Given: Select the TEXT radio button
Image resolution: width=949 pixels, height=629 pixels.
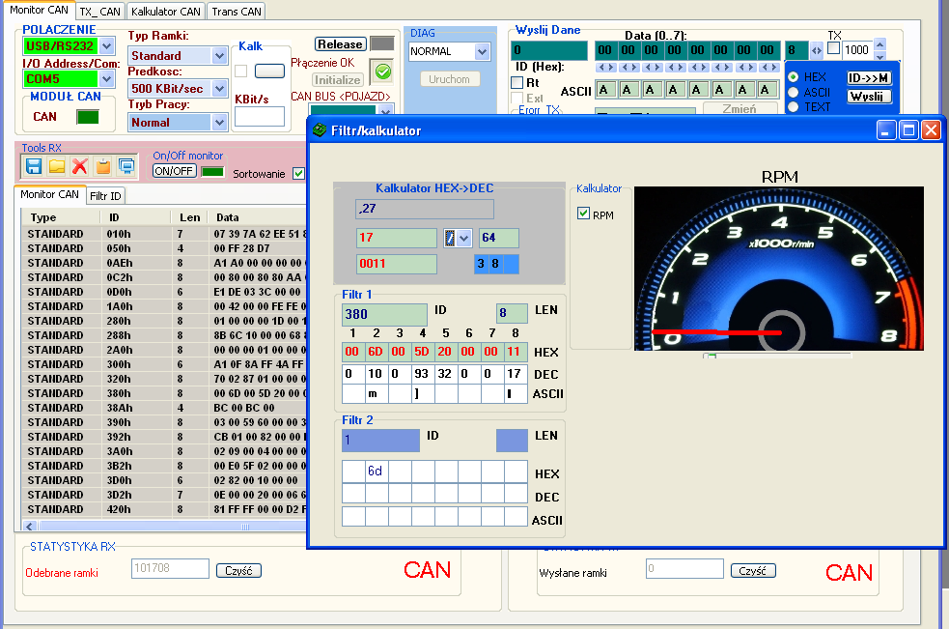Looking at the screenshot, I should click(793, 107).
